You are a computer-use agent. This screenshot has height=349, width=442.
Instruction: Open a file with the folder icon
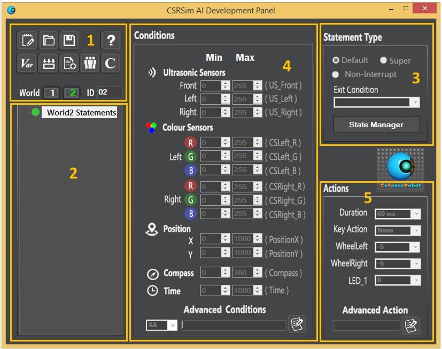[x=48, y=40]
